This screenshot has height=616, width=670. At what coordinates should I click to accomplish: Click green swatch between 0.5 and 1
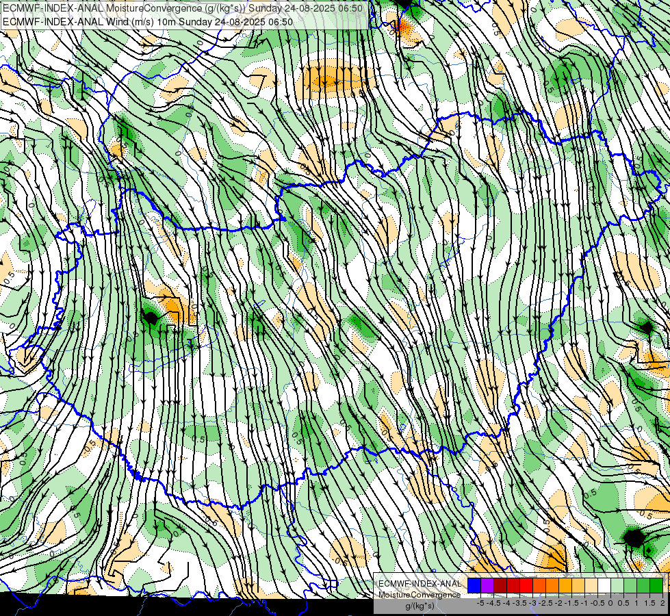point(630,586)
